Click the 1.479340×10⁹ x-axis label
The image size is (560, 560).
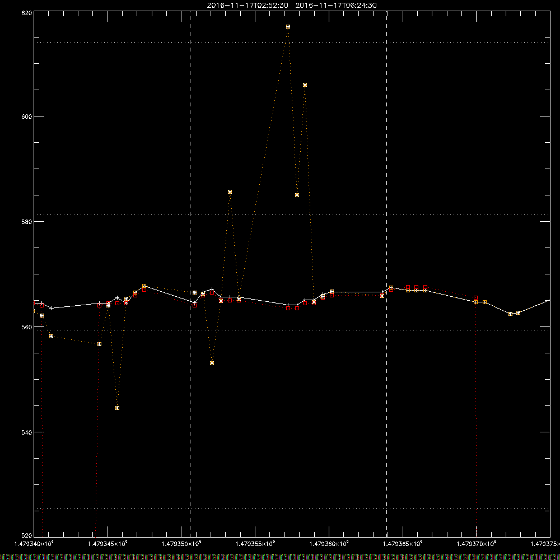34,544
